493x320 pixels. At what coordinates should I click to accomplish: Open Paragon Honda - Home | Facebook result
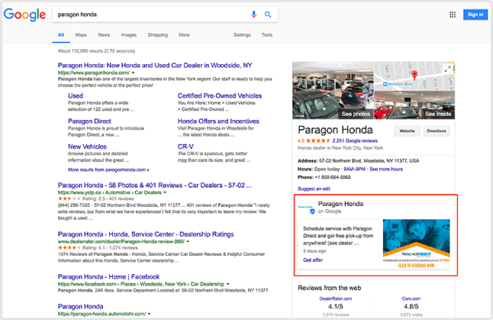109,277
